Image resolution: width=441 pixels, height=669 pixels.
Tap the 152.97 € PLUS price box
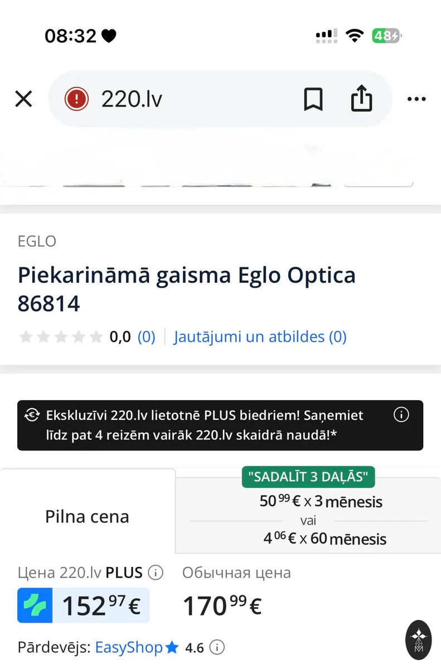coord(84,605)
